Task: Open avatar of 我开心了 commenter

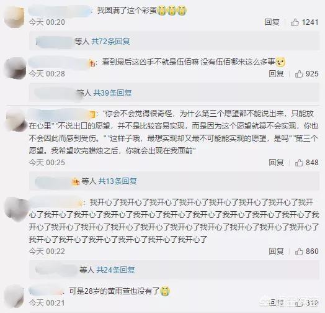Action: [16, 209]
